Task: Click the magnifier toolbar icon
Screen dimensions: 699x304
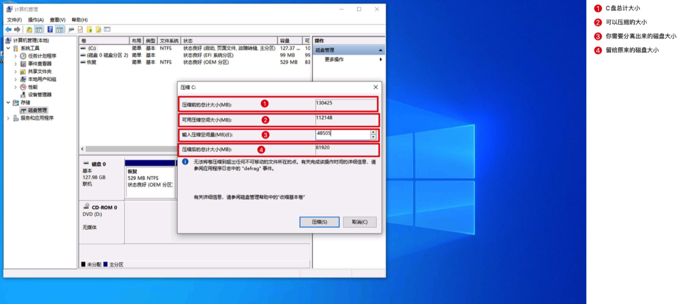Action: 99,29
